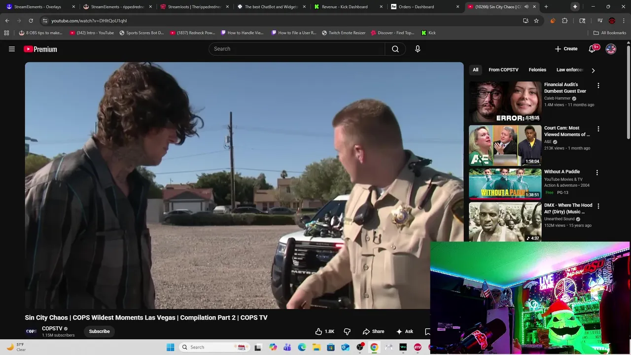Open Chrome three-dot menu
Viewport: 631px width, 355px height.
624,21
